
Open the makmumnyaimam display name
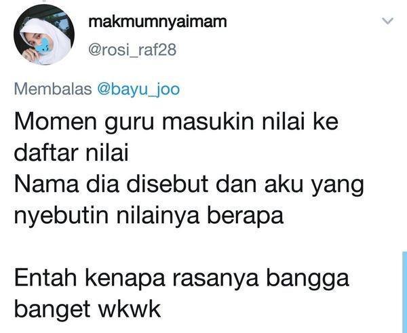pos(157,22)
